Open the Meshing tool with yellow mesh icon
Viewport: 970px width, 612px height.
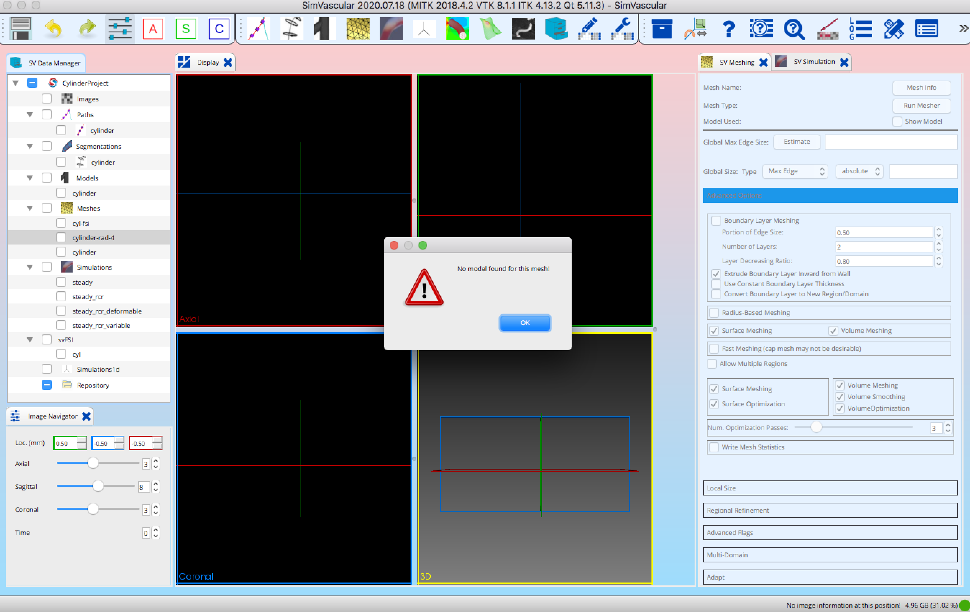pyautogui.click(x=358, y=28)
